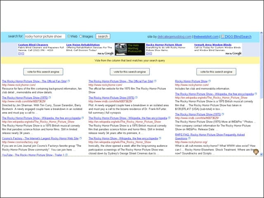Viewport: 264px width, 198px height.
Task: Open new-window icon beside left Wikipedia result
Action: pyautogui.click(x=82, y=118)
